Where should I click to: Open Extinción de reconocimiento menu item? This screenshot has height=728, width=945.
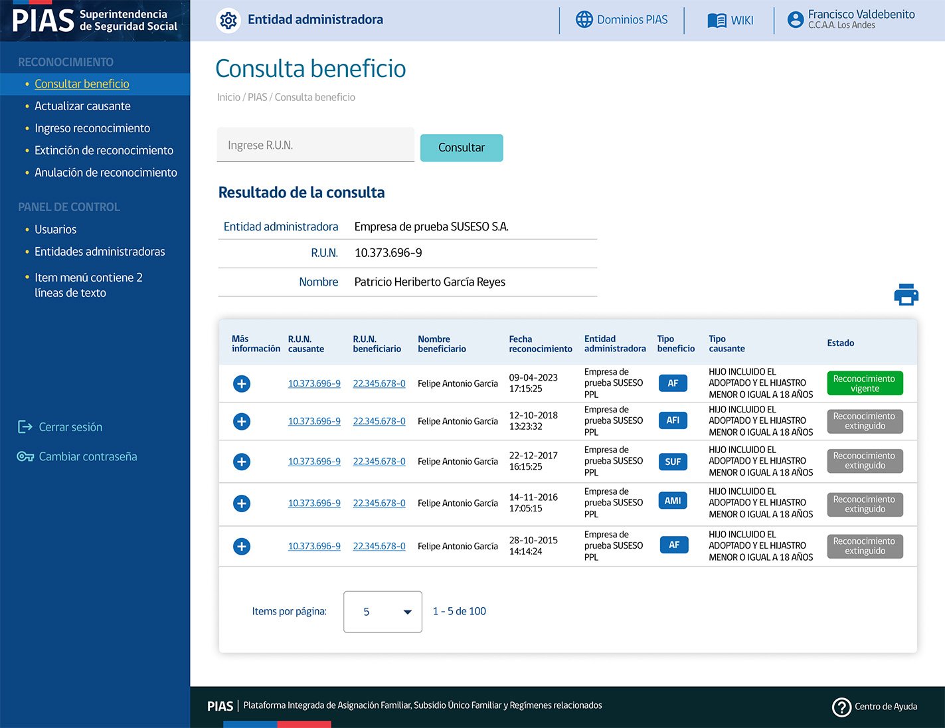click(104, 151)
